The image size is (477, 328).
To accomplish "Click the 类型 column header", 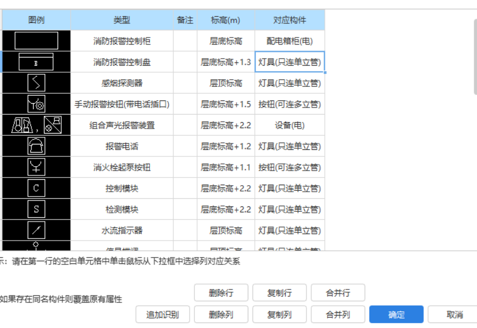I will coord(122,20).
